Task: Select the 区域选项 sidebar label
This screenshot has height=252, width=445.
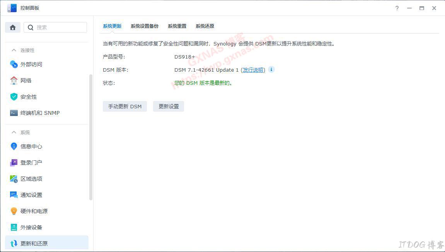Action: tap(31, 179)
